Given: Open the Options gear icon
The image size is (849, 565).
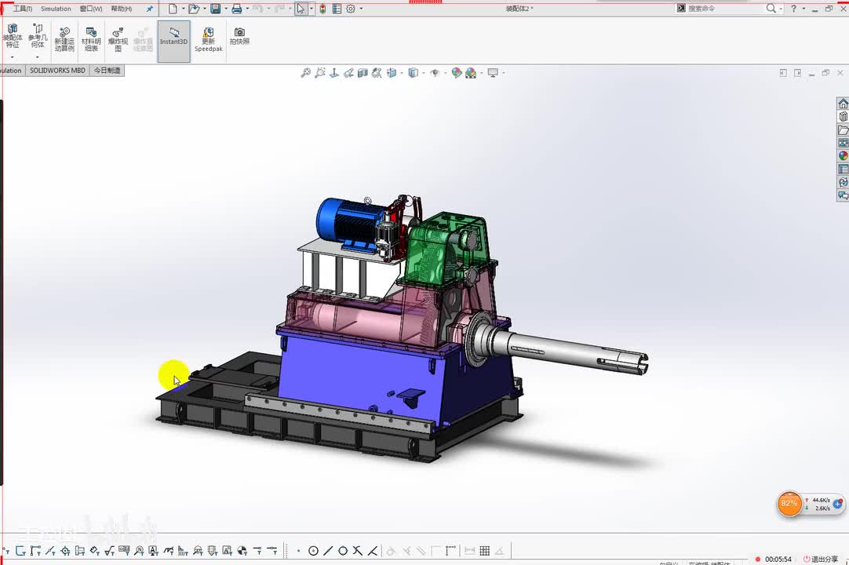Looking at the screenshot, I should coord(351,9).
